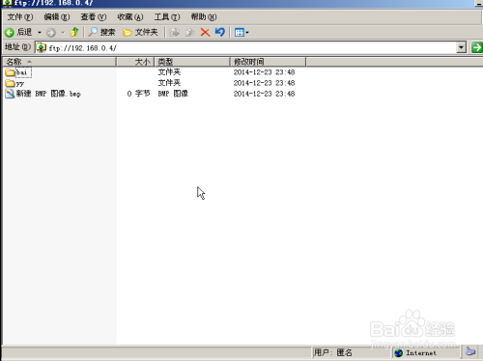Click the status bar icon at far right

click(x=470, y=351)
